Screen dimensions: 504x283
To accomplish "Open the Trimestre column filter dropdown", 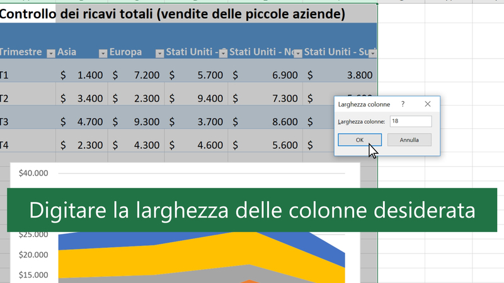I will click(50, 53).
